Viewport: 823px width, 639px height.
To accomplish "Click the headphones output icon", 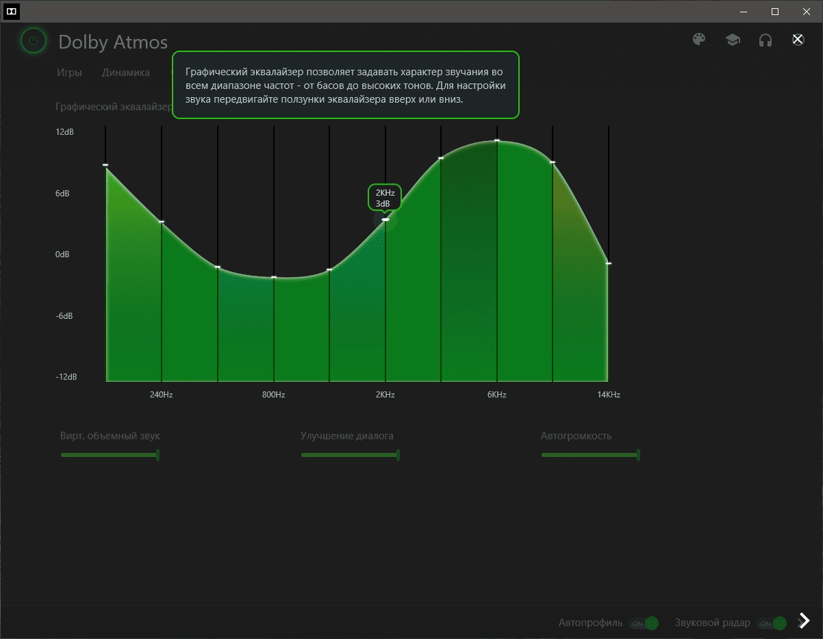I will (765, 40).
